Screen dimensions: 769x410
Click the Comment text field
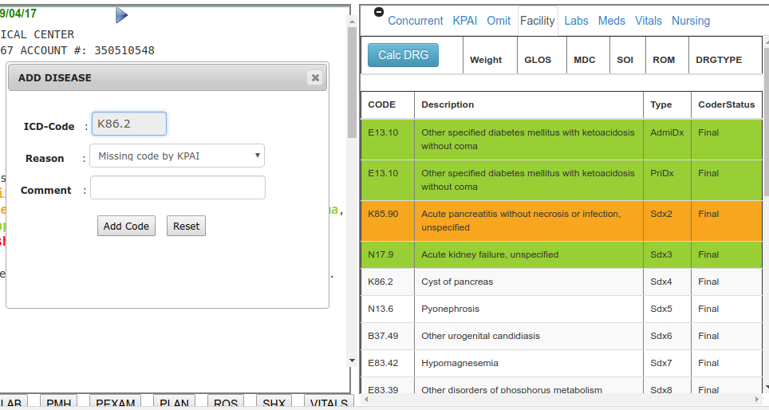tap(177, 188)
